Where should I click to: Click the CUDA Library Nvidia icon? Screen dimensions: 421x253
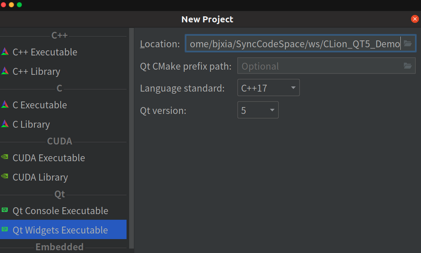click(5, 177)
